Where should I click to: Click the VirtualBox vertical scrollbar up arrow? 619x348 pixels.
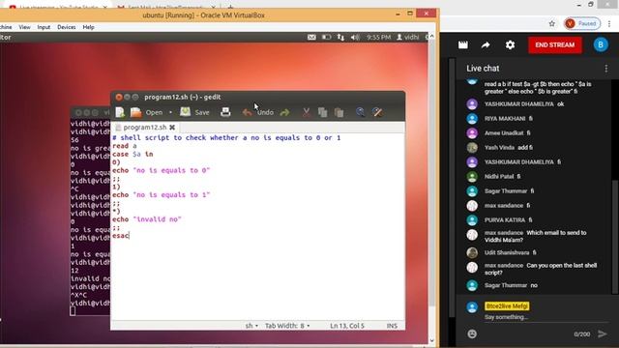[x=431, y=36]
